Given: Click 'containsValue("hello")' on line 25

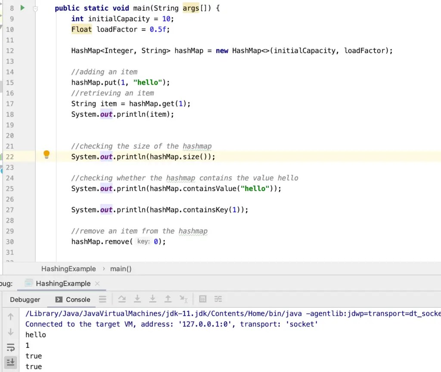Looking at the screenshot, I should coord(228,189).
